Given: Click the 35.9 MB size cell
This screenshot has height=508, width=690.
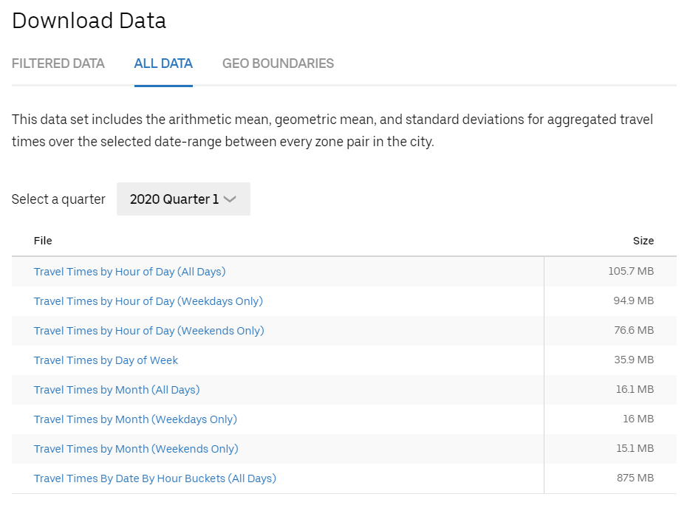Looking at the screenshot, I should (x=633, y=360).
